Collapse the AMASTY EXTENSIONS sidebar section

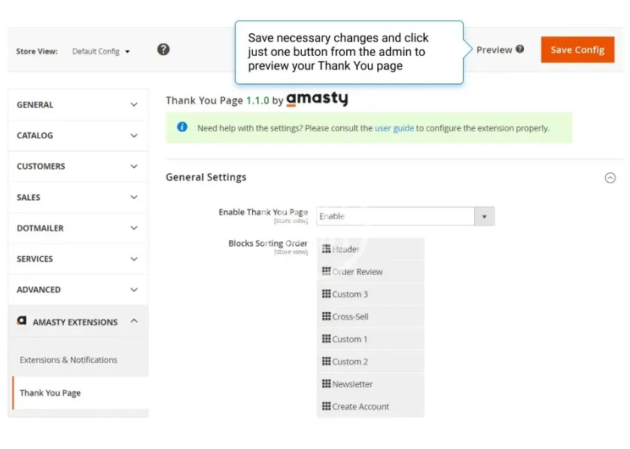pos(134,321)
